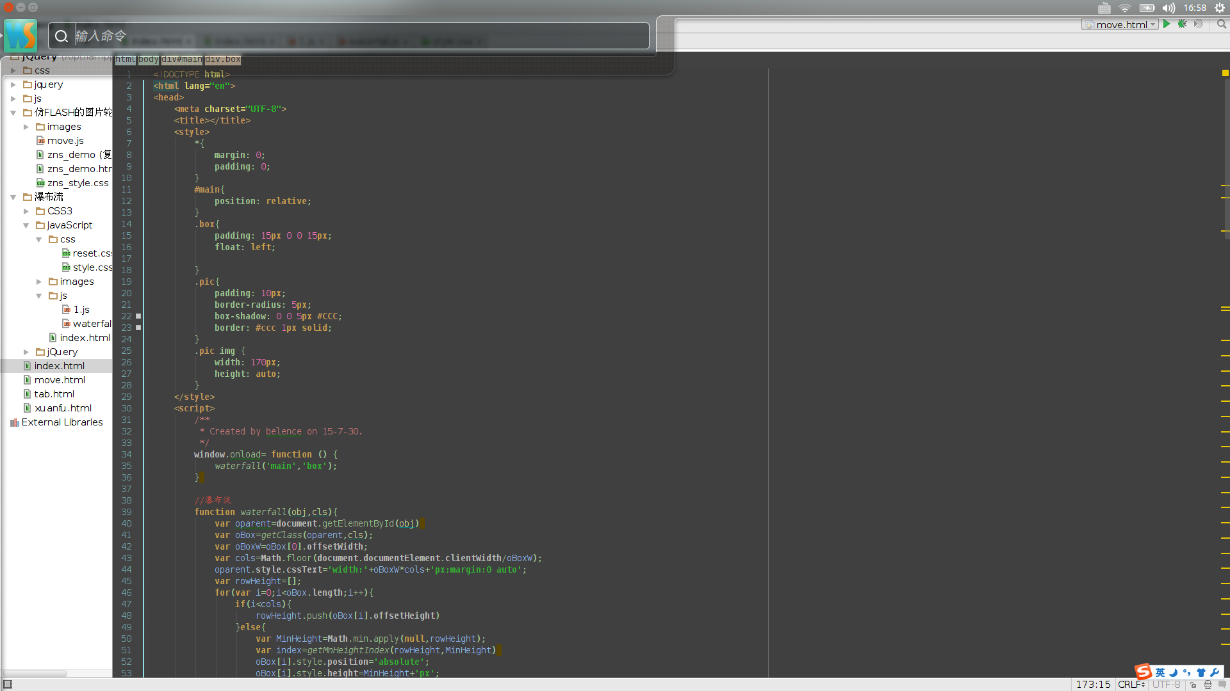This screenshot has width=1230, height=691.
Task: Open Hector inspector icon in status bar
Action: pyautogui.click(x=1208, y=685)
